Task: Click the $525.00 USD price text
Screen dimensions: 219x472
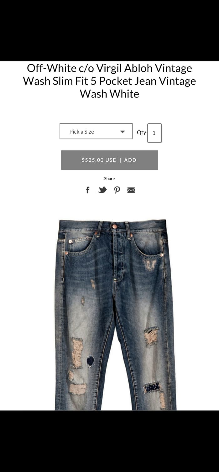Action: pyautogui.click(x=99, y=160)
